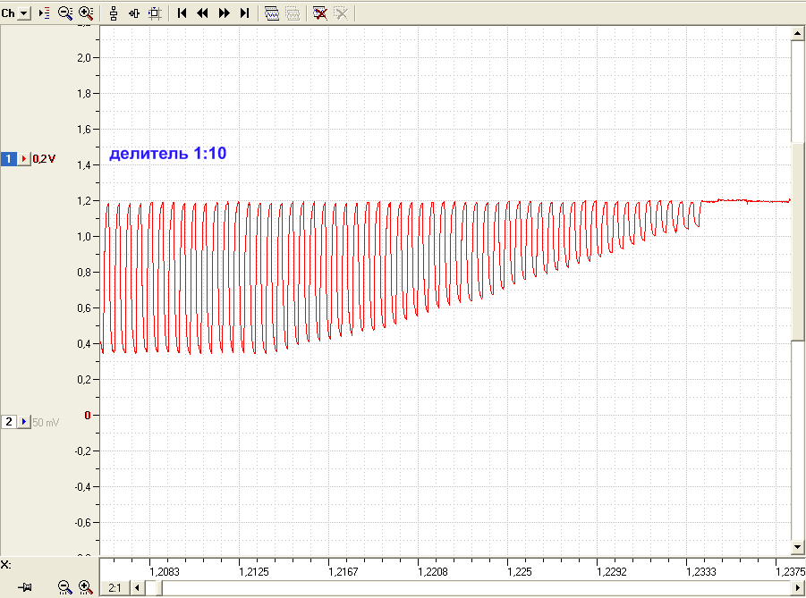
Task: Click channel 2 scale label 50 mV
Action: coord(46,422)
